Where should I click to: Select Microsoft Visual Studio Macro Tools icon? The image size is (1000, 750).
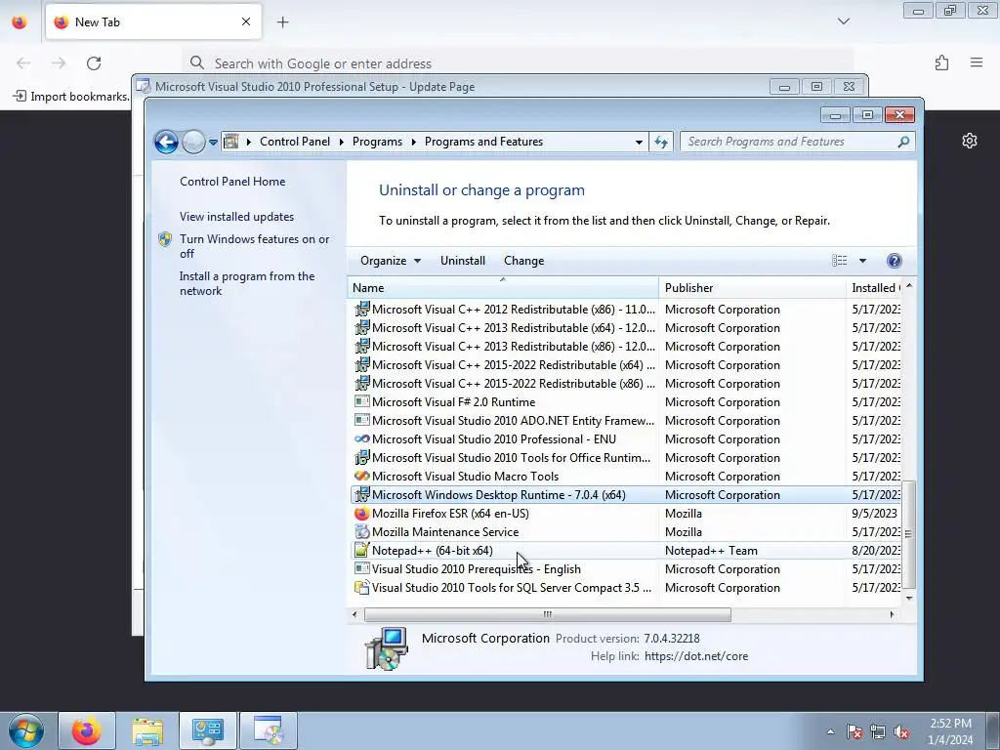(361, 476)
